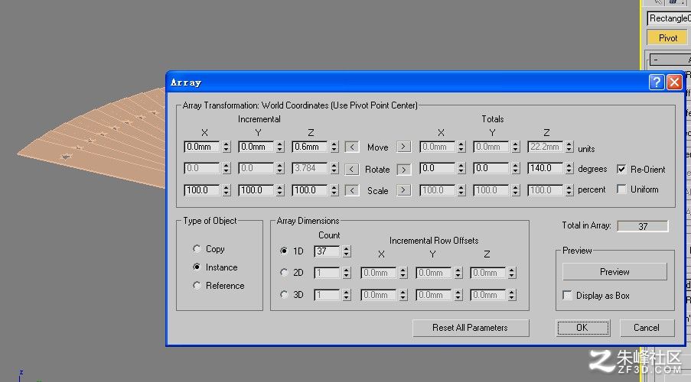The width and height of the screenshot is (691, 382).
Task: Click the 3D Count field
Action: pos(327,295)
